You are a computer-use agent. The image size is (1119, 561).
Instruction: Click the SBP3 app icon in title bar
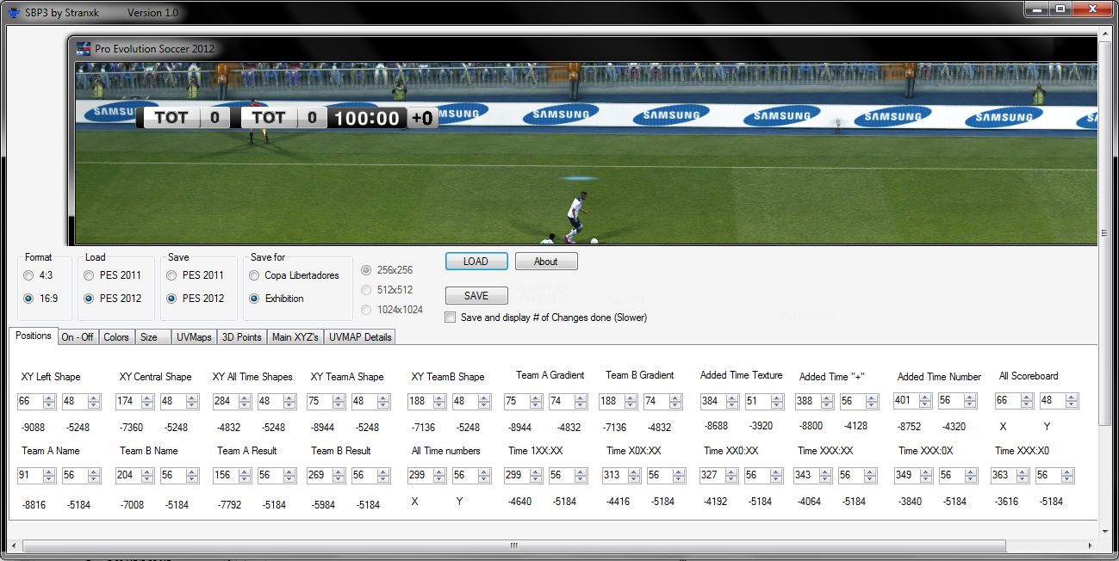14,12
